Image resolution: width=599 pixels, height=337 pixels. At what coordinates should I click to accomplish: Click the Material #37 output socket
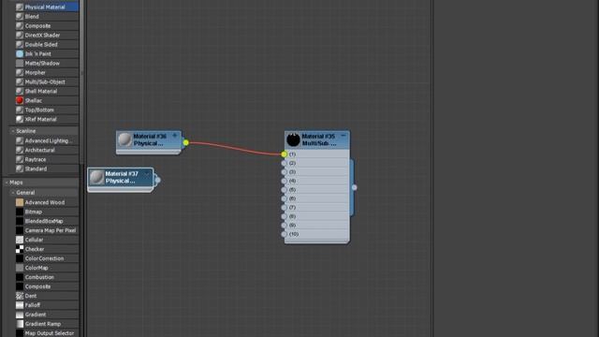[x=157, y=180]
